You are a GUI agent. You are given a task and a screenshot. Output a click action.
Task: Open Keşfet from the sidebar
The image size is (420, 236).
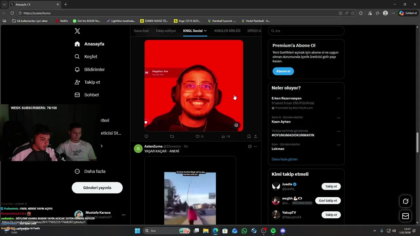[86, 57]
